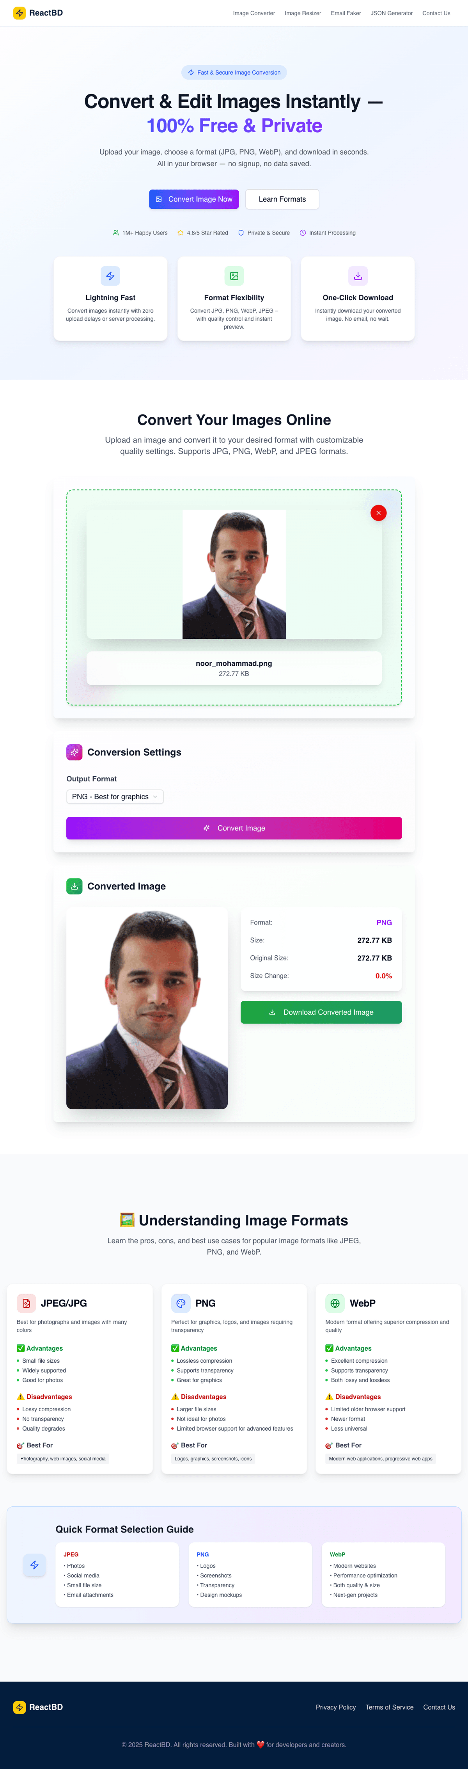Click the Format Flexibility image icon
Screen dimensions: 468x1769
(x=234, y=276)
